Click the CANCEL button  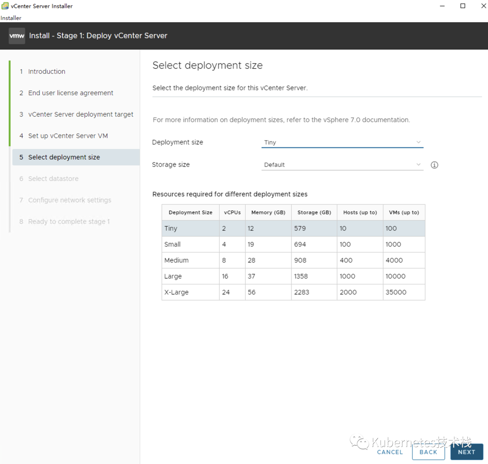(390, 452)
